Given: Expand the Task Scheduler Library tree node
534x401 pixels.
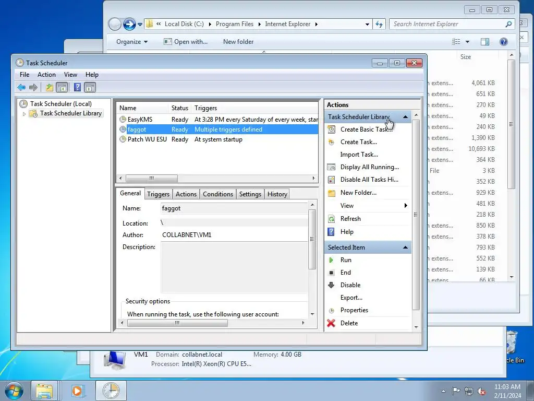Looking at the screenshot, I should (x=24, y=114).
